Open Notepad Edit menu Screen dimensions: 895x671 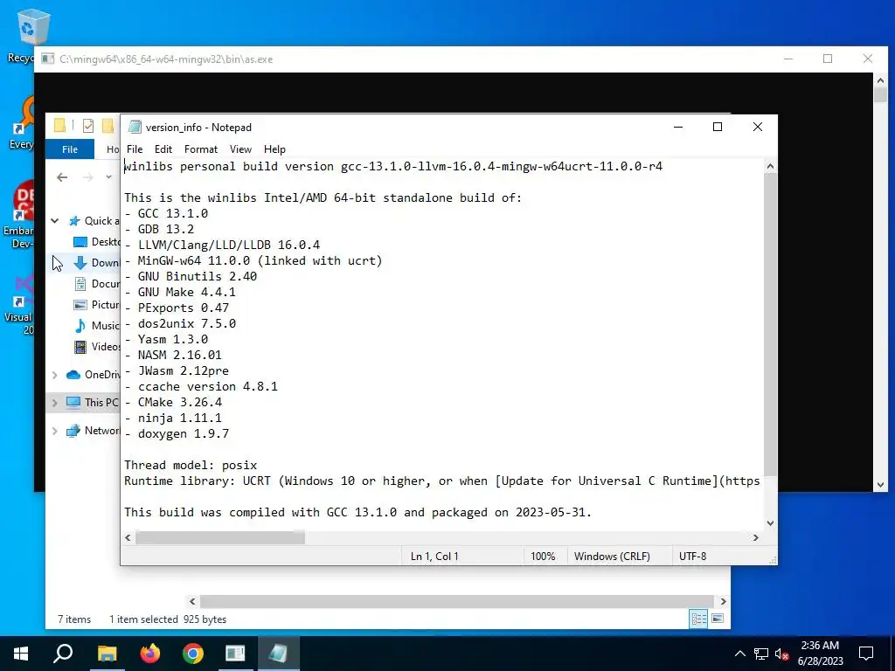click(163, 149)
